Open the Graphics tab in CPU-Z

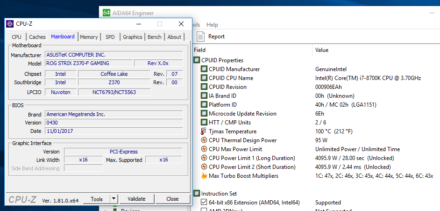133,37
